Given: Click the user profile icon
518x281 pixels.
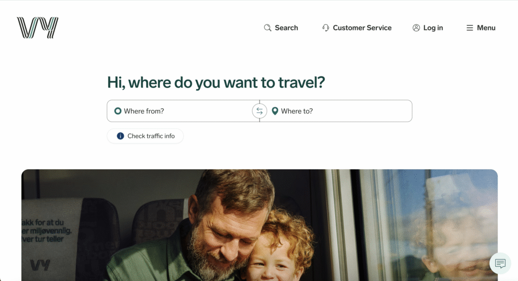Looking at the screenshot, I should 416,28.
